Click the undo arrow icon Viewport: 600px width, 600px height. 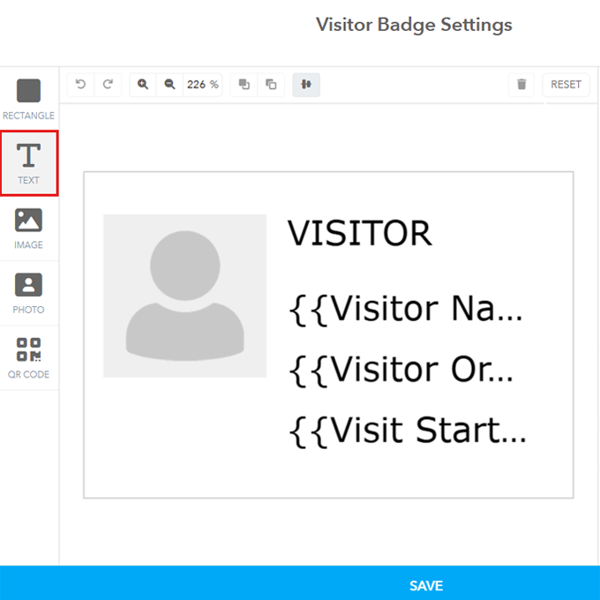tap(81, 85)
